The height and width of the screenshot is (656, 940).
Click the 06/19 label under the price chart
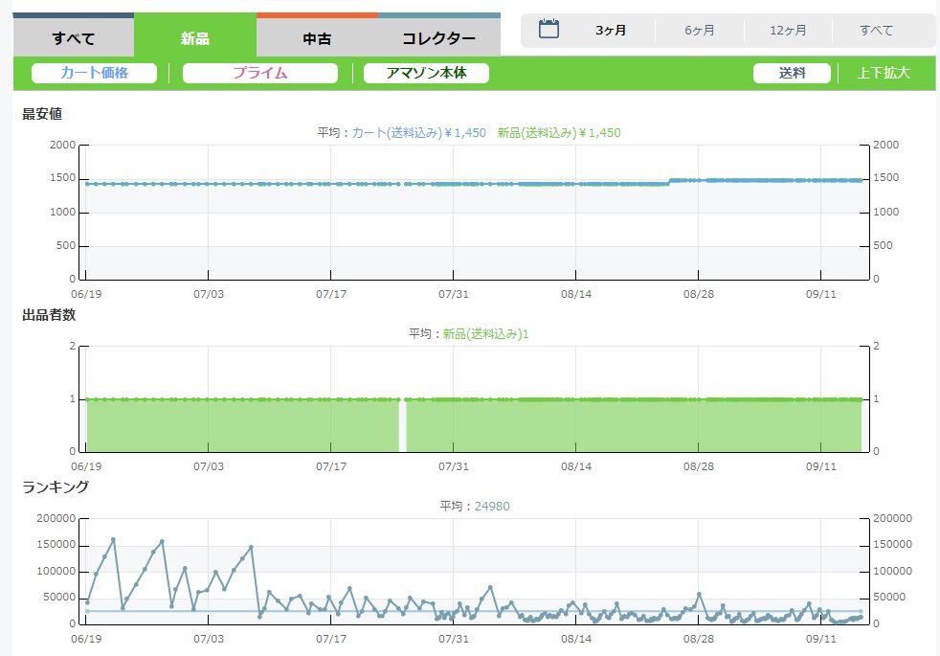(x=86, y=294)
